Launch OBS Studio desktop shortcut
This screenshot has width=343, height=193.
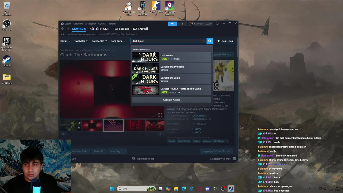click(7, 25)
